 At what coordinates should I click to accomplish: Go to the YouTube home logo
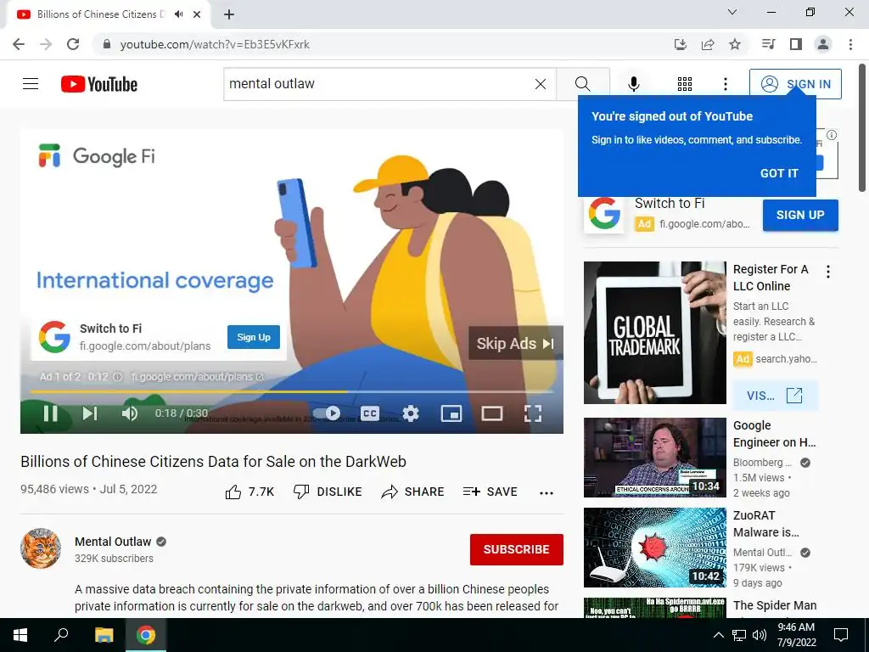click(99, 84)
